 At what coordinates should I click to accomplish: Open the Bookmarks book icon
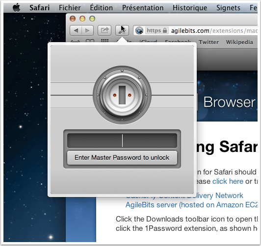[x=90, y=41]
